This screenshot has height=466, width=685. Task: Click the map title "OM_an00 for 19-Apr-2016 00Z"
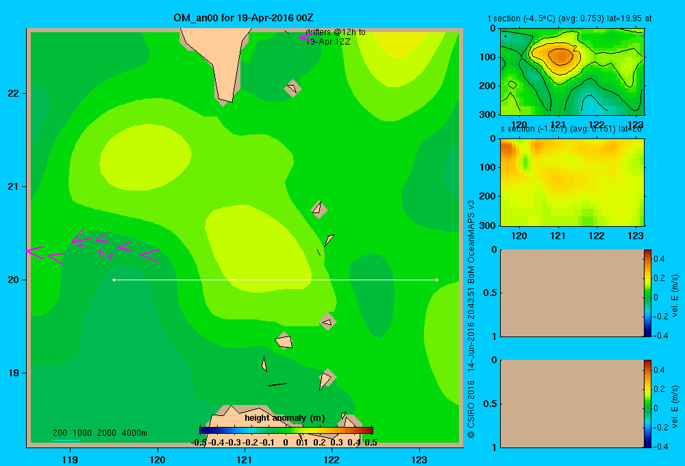point(243,18)
